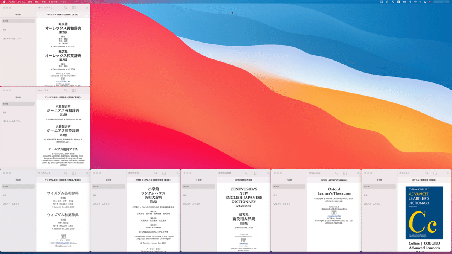Open the Bluetooth menu bar icon

click(x=410, y=2)
